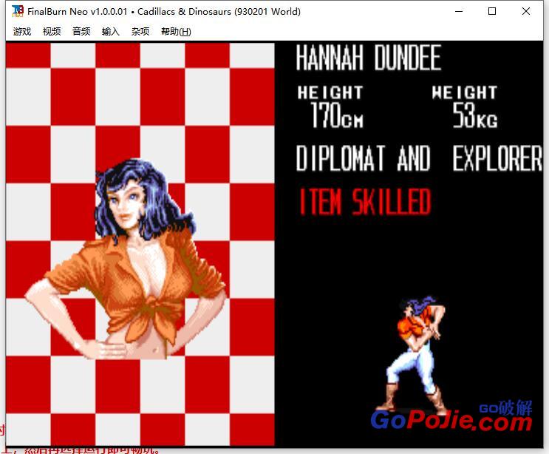Open the 杂项 (Misc) menu
This screenshot has height=454, width=549.
click(140, 32)
